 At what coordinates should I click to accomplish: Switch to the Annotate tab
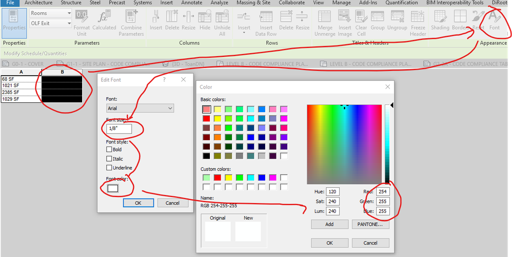pyautogui.click(x=192, y=3)
